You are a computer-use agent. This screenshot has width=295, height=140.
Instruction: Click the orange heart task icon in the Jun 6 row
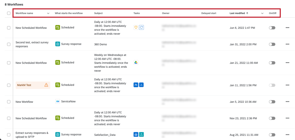pyautogui.click(x=136, y=27)
